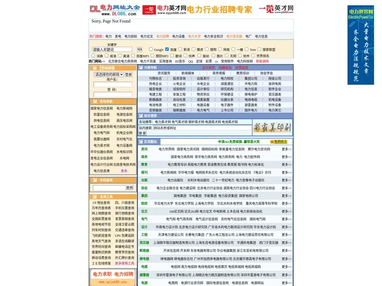The height and width of the screenshot is (286, 382).
Task: Click the arrow icon beside 手机查询 header
Action: pyautogui.click(x=95, y=180)
